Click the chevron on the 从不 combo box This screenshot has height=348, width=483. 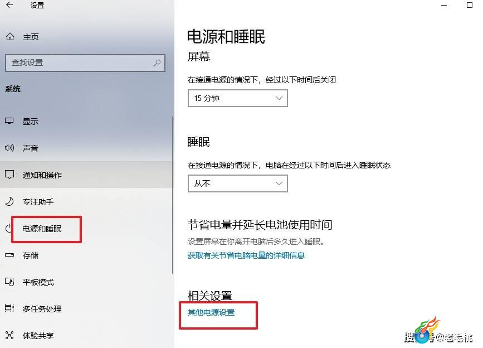(279, 183)
